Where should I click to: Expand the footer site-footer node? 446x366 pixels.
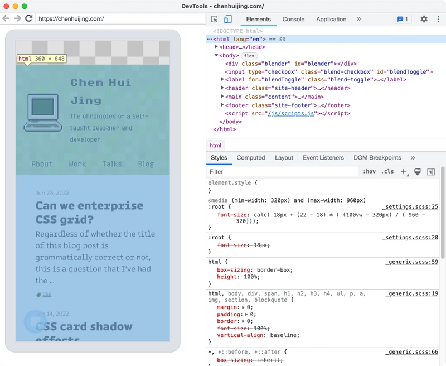pyautogui.click(x=222, y=105)
